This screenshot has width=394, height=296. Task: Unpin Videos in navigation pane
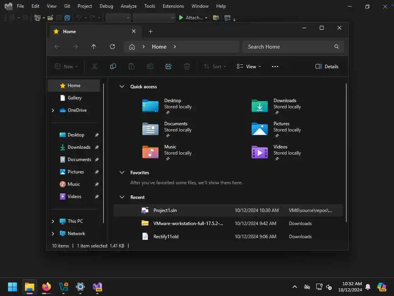coord(97,197)
